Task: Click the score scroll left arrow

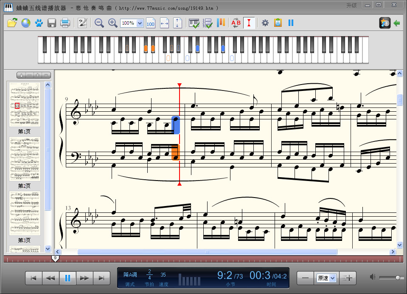Action: click(x=58, y=252)
